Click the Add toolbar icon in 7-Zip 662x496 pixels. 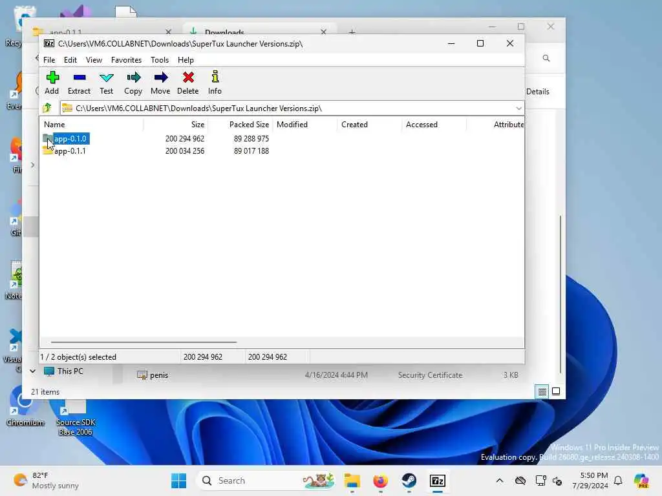52,83
